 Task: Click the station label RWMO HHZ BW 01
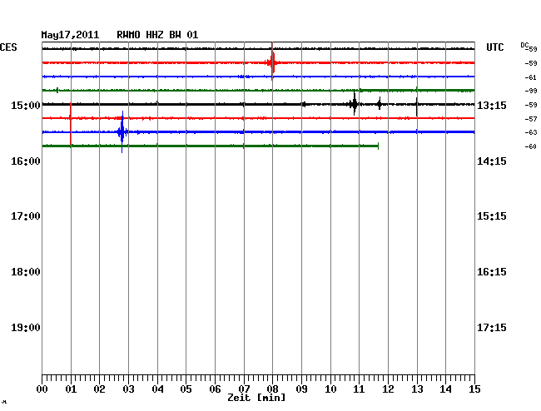(x=157, y=35)
